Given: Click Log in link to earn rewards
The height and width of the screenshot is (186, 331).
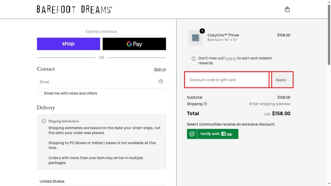Looking at the screenshot, I should (231, 58).
